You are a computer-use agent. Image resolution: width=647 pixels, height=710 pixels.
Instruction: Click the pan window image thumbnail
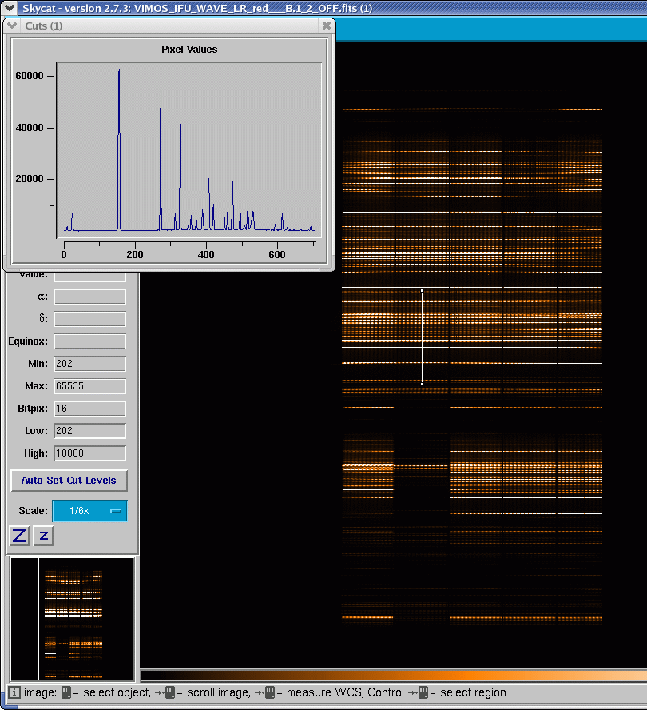(x=72, y=619)
